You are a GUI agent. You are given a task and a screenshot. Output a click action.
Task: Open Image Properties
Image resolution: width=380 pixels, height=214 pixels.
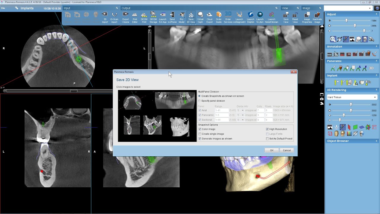click(307, 18)
